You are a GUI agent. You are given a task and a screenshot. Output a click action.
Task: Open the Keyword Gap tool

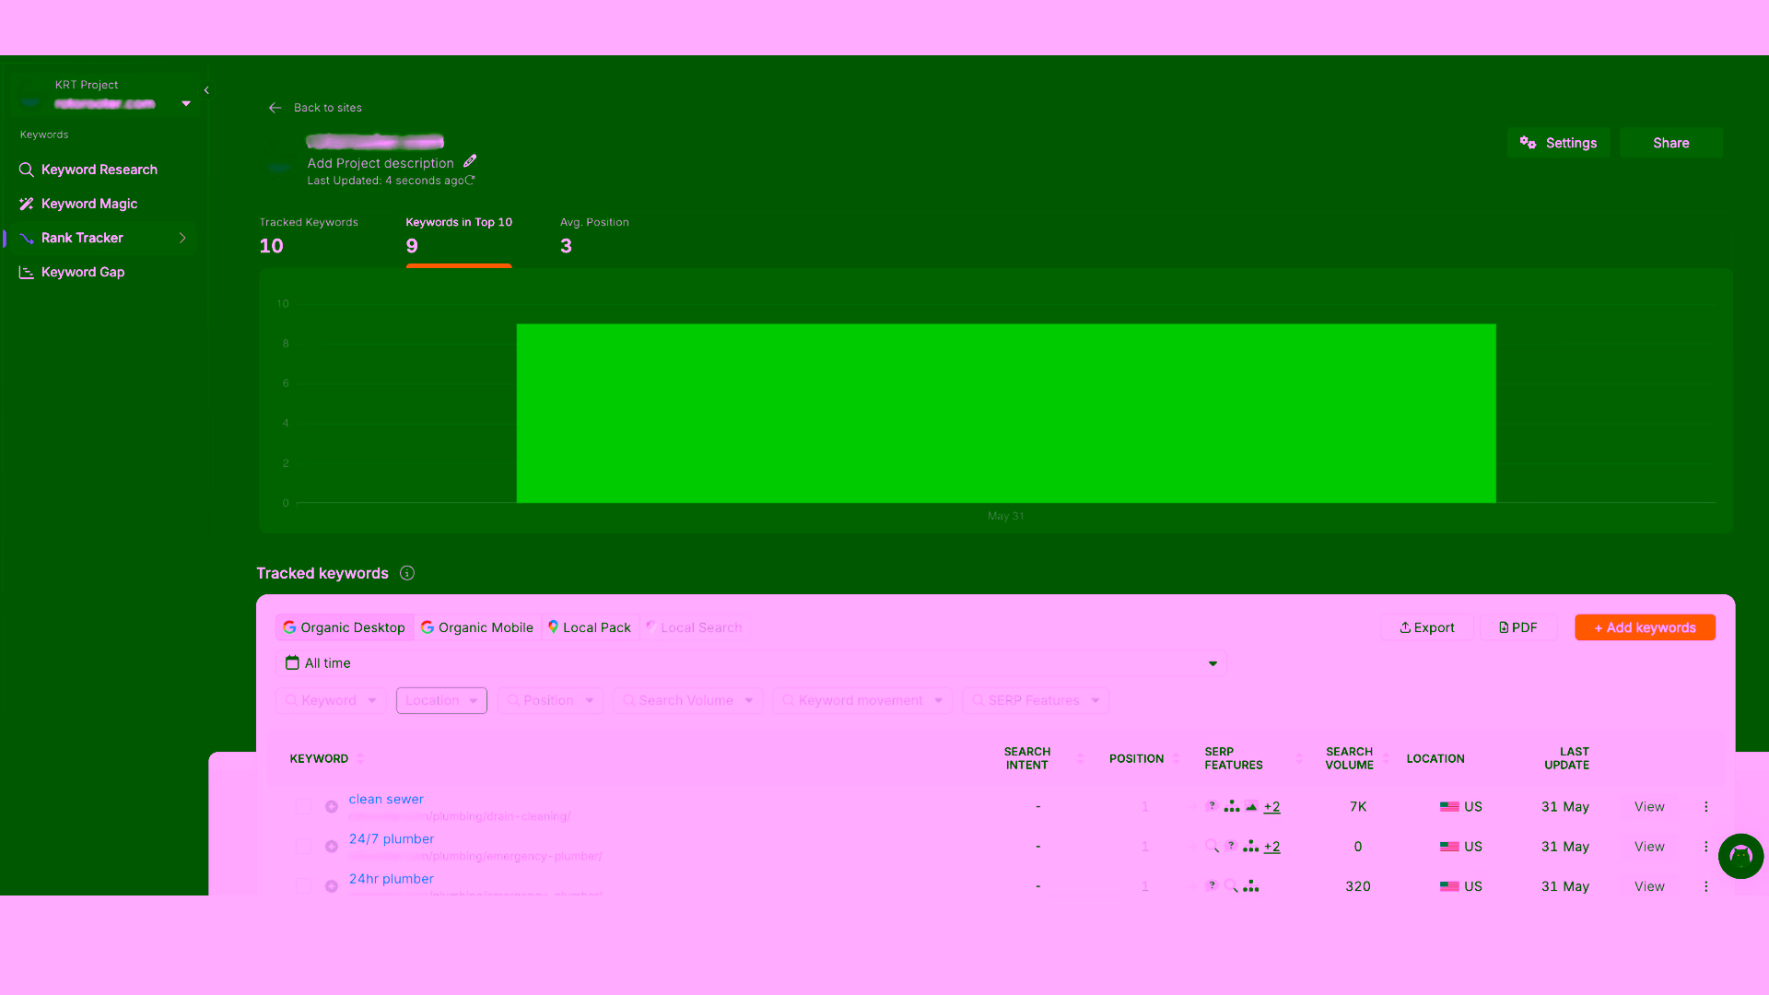coord(72,272)
